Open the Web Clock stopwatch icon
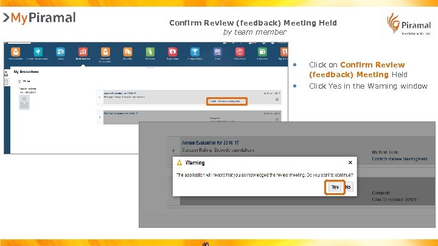The image size is (438, 246). (x=240, y=52)
